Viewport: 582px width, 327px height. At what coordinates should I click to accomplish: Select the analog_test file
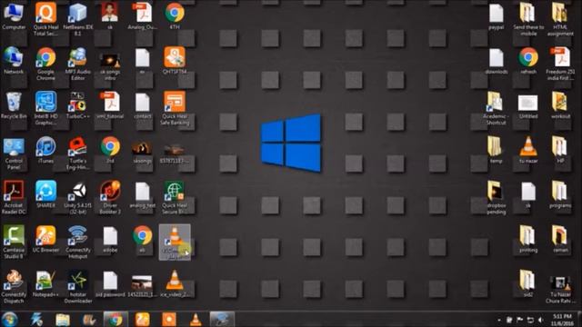[143, 194]
